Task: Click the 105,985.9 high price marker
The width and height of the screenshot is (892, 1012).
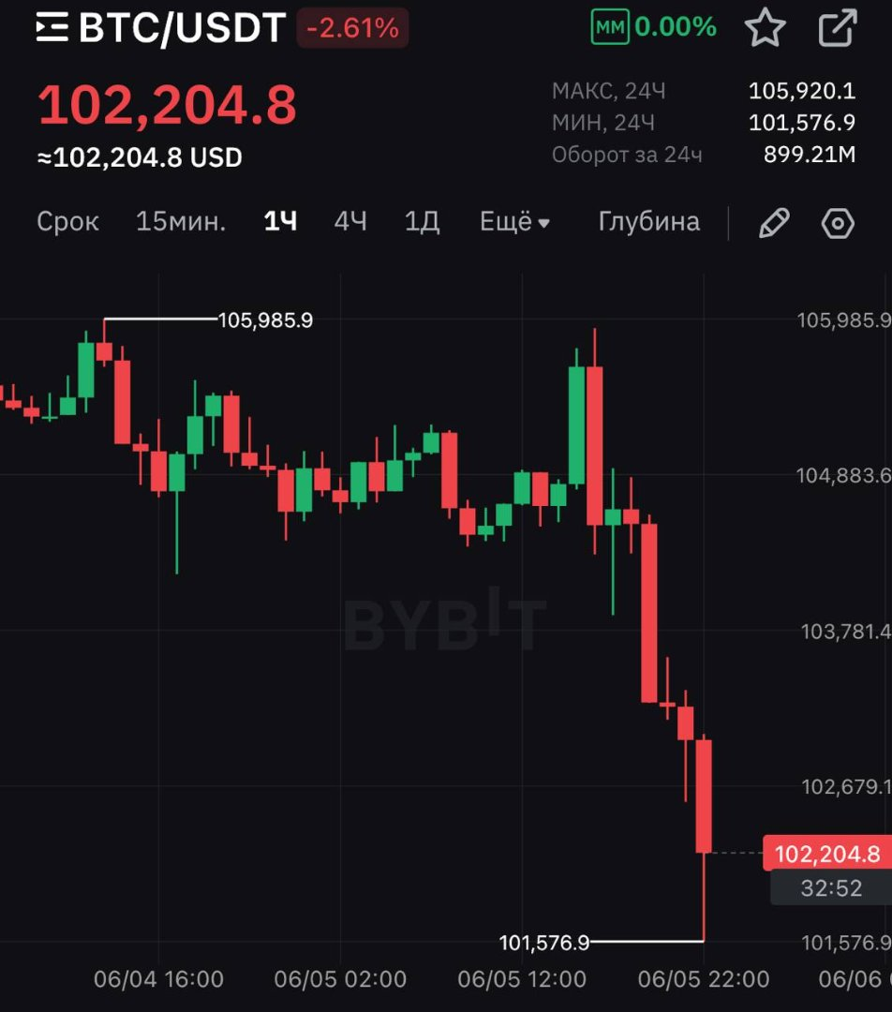Action: pos(265,320)
